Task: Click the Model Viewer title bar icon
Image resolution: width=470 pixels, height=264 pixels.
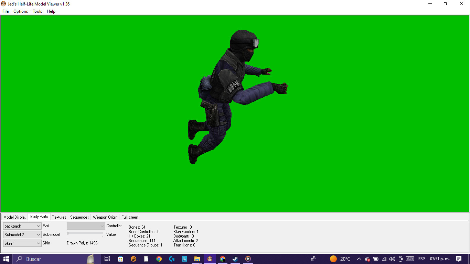Action: [x=3, y=4]
